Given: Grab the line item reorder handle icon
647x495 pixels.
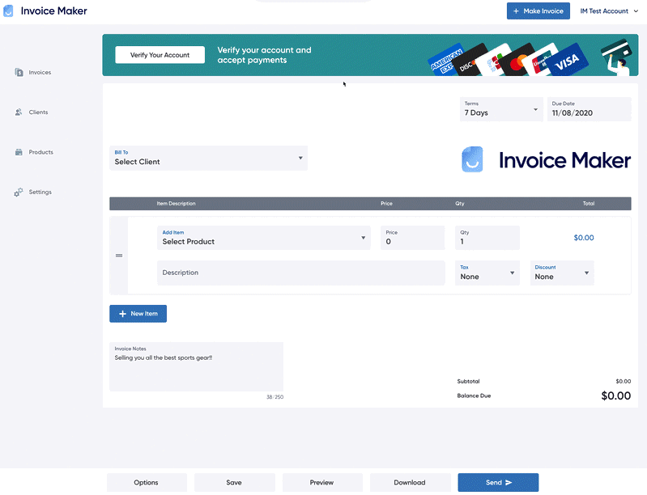Looking at the screenshot, I should coord(119,256).
